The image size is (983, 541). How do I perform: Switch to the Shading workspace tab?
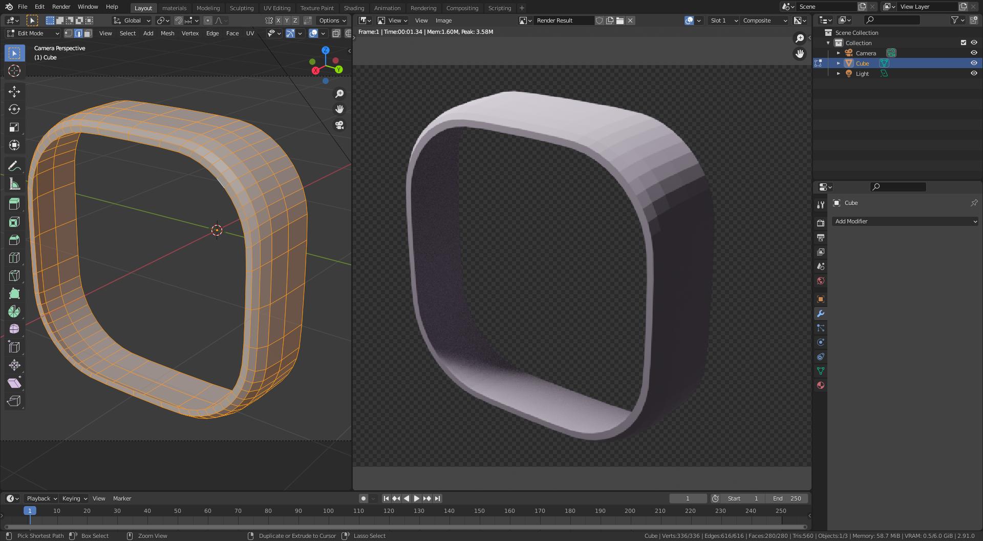pyautogui.click(x=354, y=8)
